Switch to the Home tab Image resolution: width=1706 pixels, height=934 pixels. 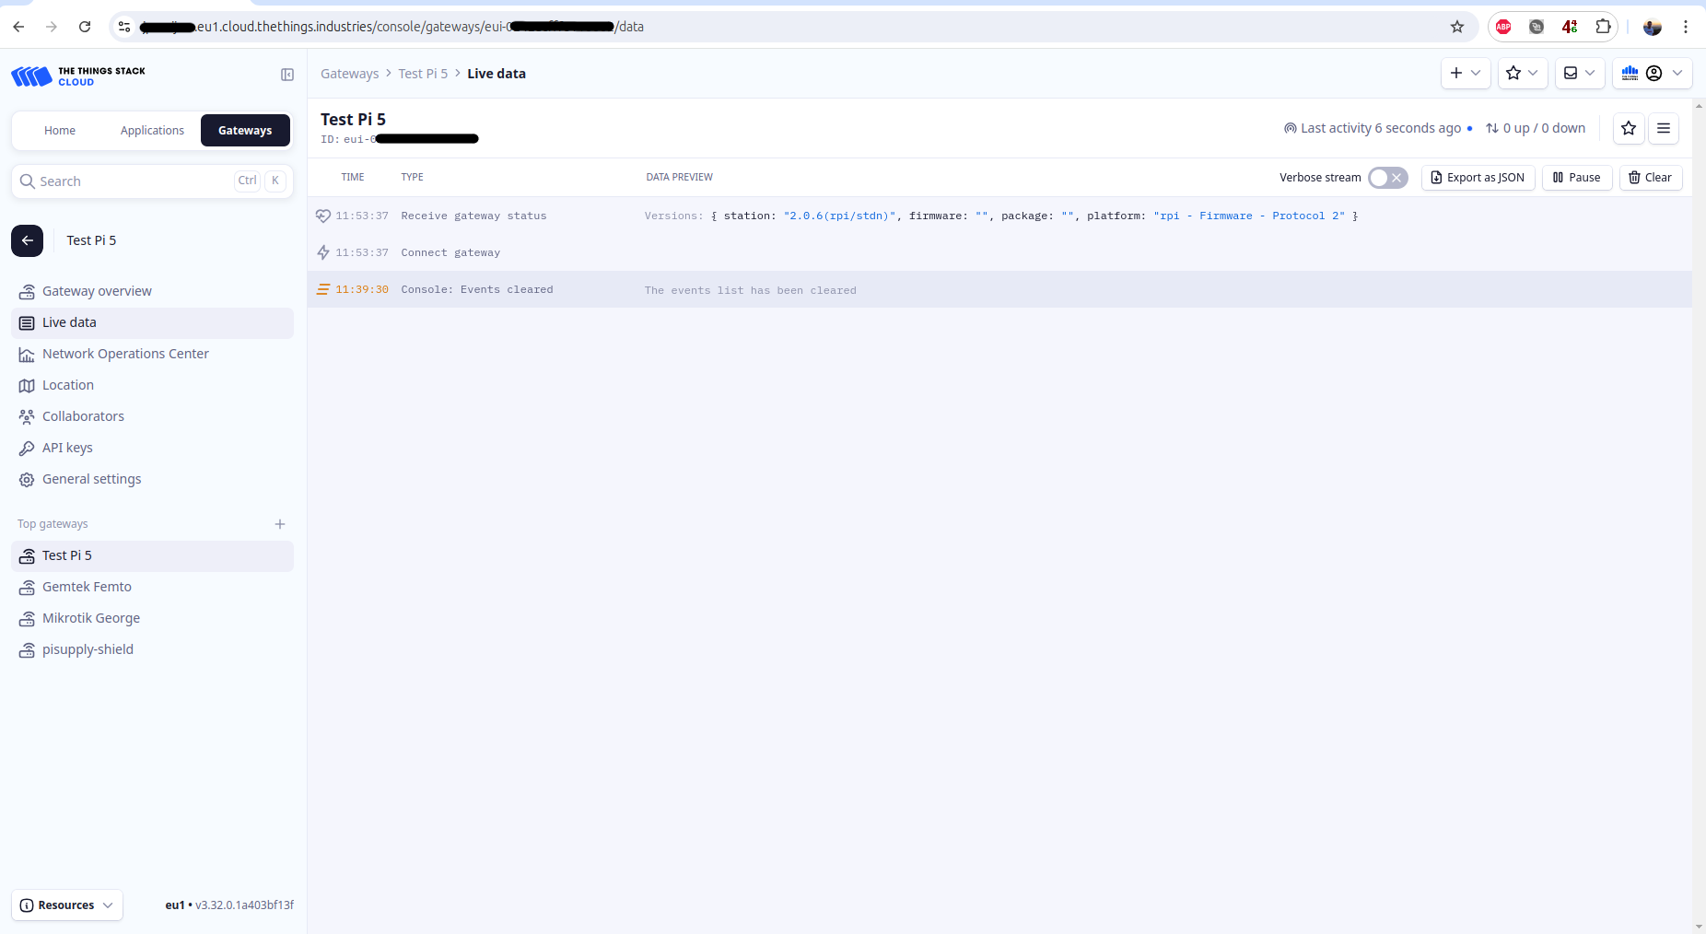60,131
